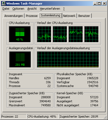Open the Herunterfahren menu
This screenshot has width=108, height=120.
tap(50, 9)
